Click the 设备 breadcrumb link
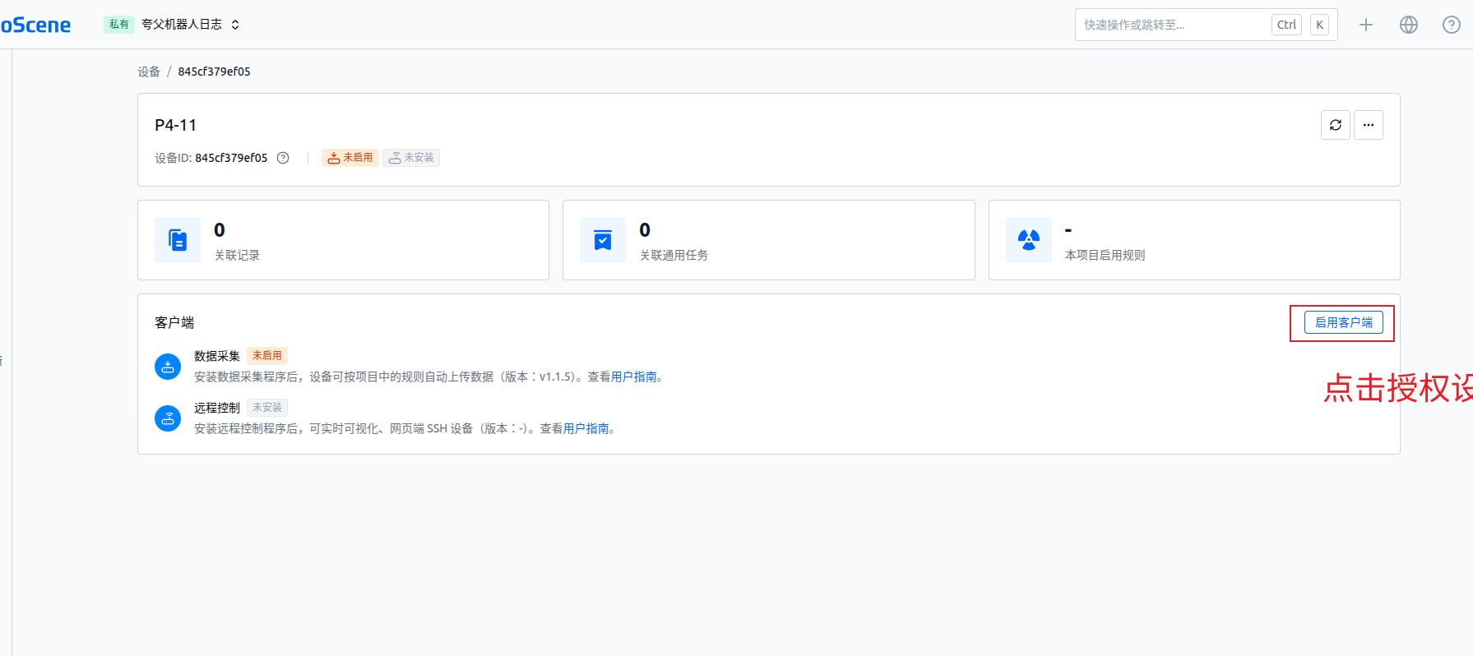Screen dimensions: 1473x656 coord(149,72)
